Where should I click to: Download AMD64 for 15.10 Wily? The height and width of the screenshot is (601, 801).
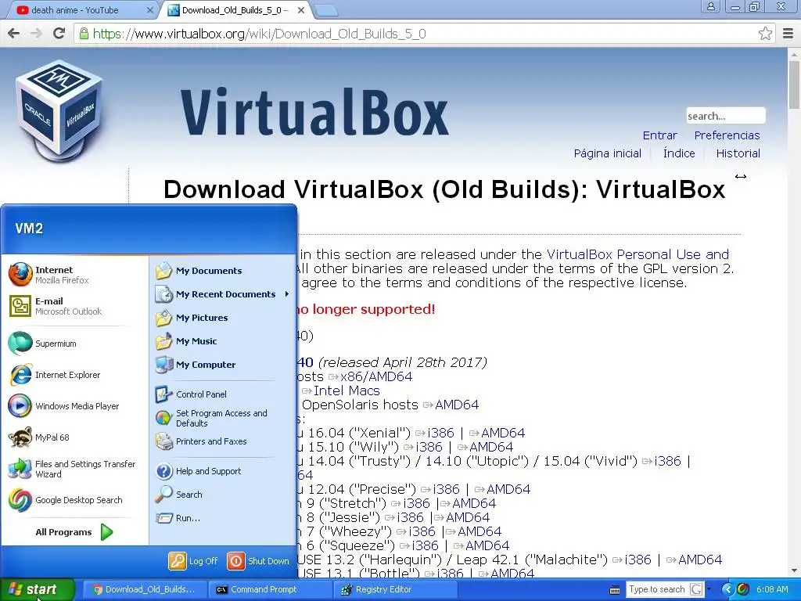click(491, 447)
